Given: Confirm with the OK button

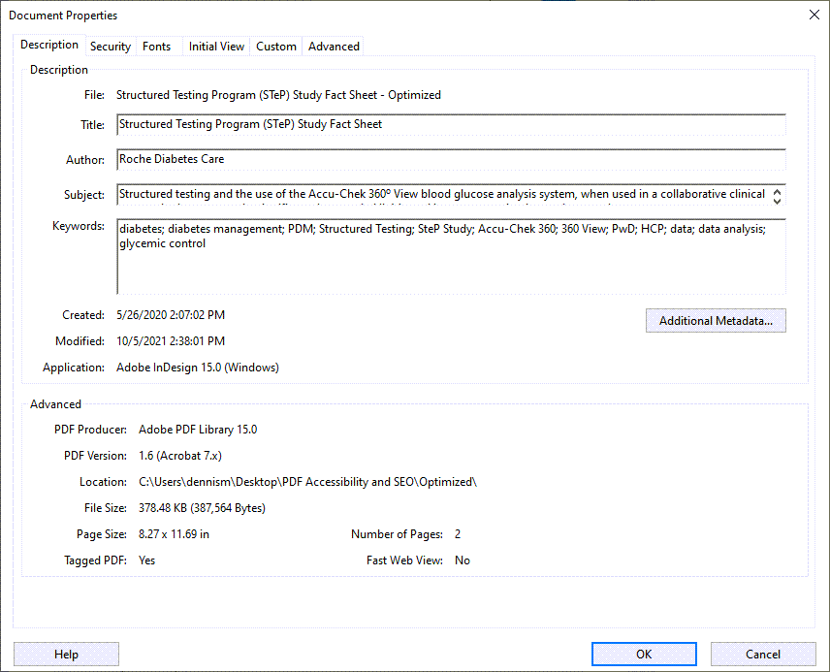Looking at the screenshot, I should [x=644, y=655].
